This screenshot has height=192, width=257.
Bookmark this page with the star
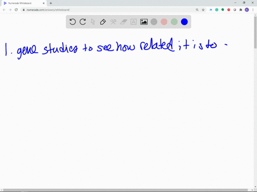[203, 10]
